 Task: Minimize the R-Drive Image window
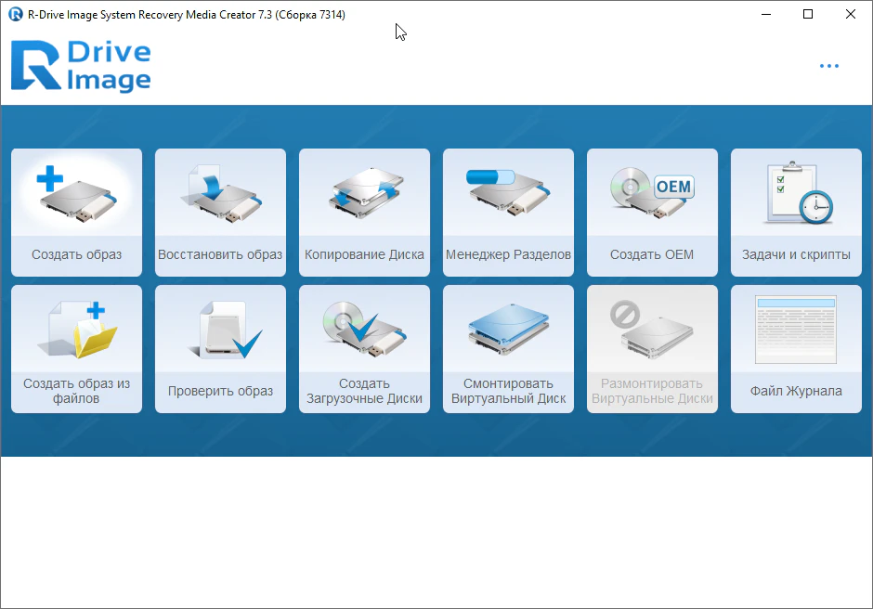766,14
